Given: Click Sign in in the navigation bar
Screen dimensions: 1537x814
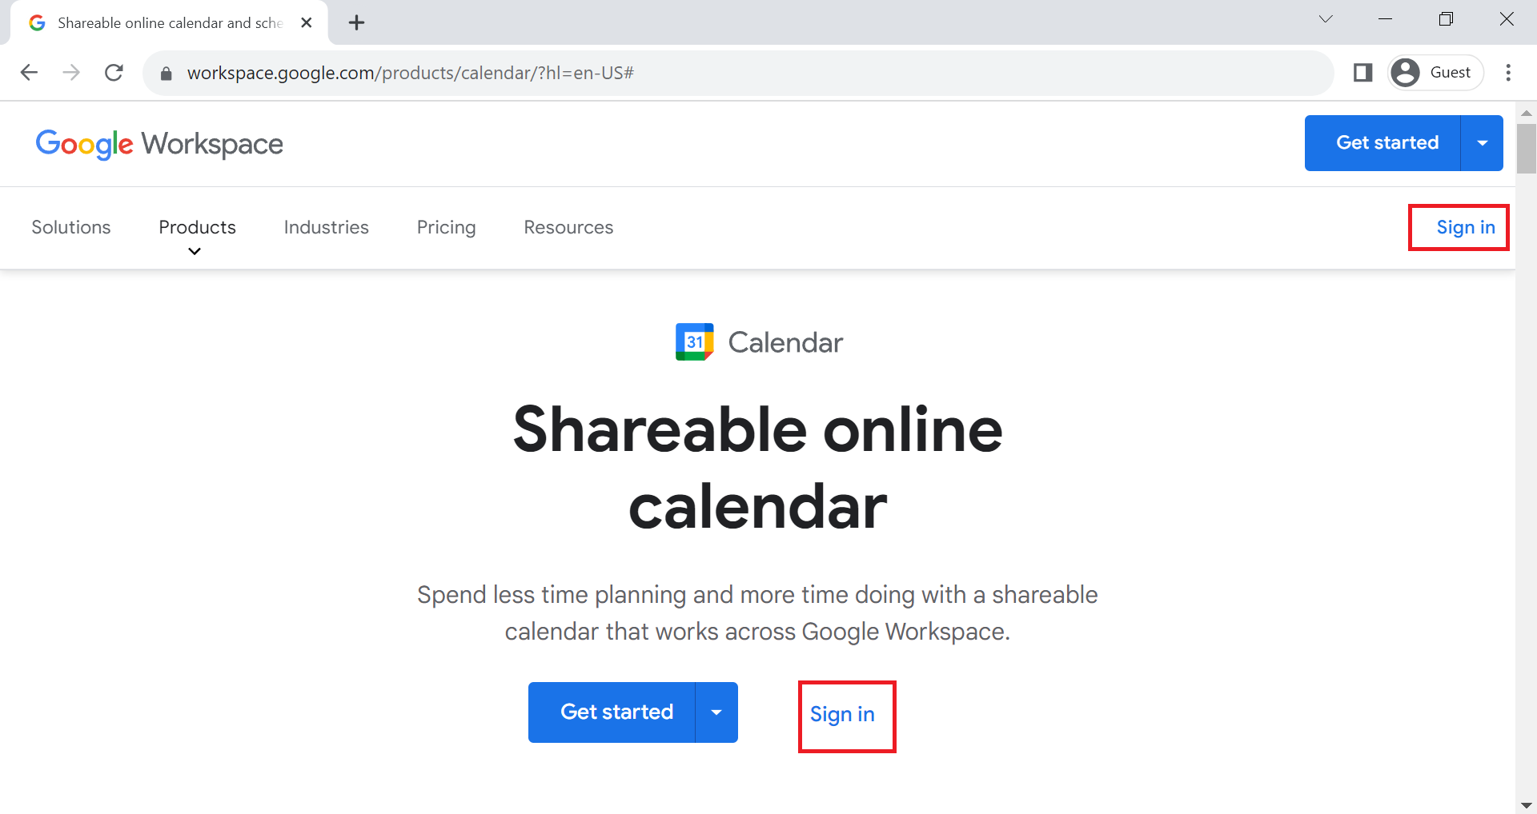Looking at the screenshot, I should pyautogui.click(x=1466, y=227).
